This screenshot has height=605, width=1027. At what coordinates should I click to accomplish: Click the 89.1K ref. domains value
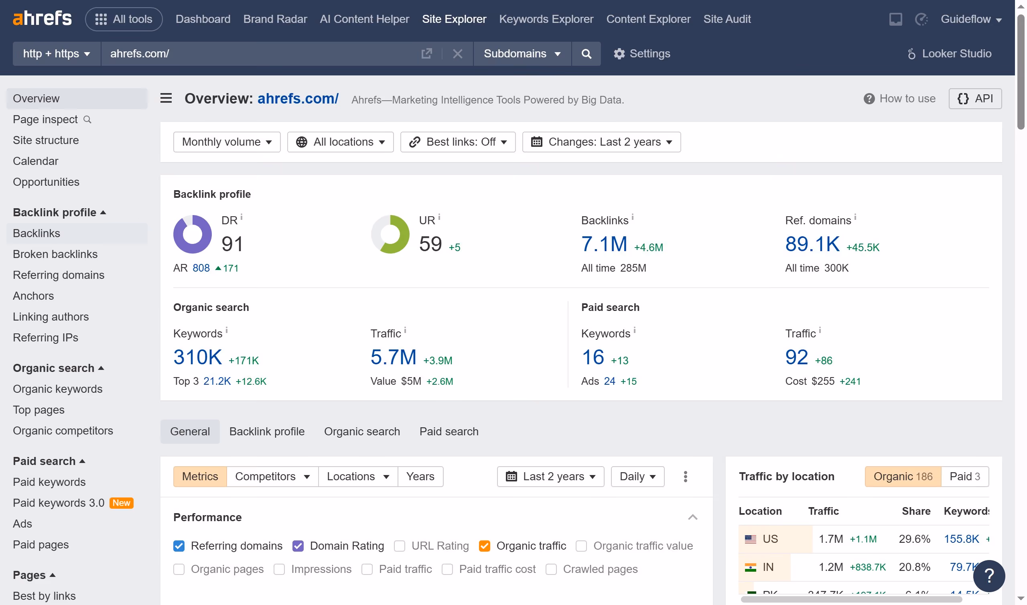point(813,244)
